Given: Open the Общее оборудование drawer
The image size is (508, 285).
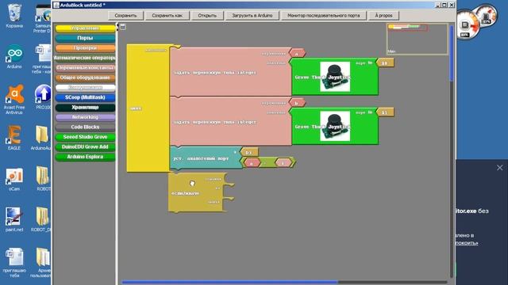Looking at the screenshot, I should point(85,78).
